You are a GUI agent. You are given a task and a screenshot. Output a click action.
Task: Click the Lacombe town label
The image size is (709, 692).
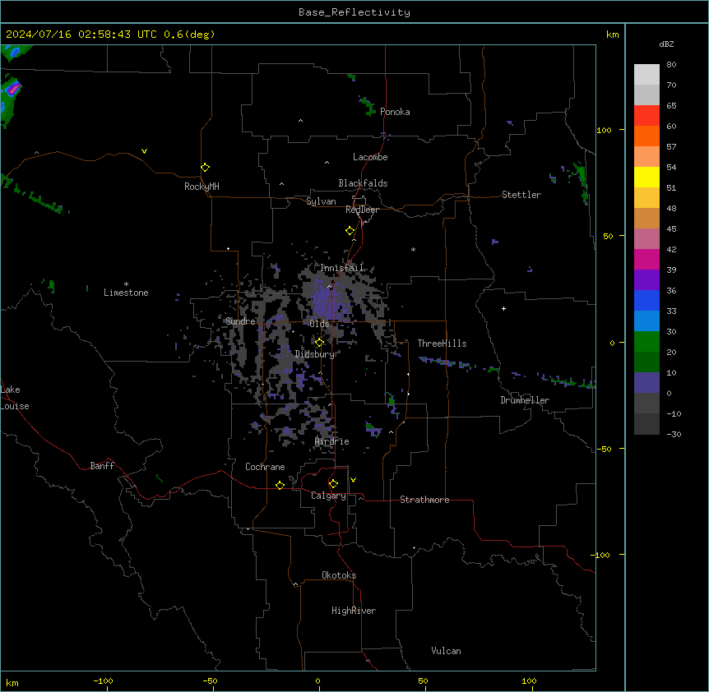coord(370,157)
